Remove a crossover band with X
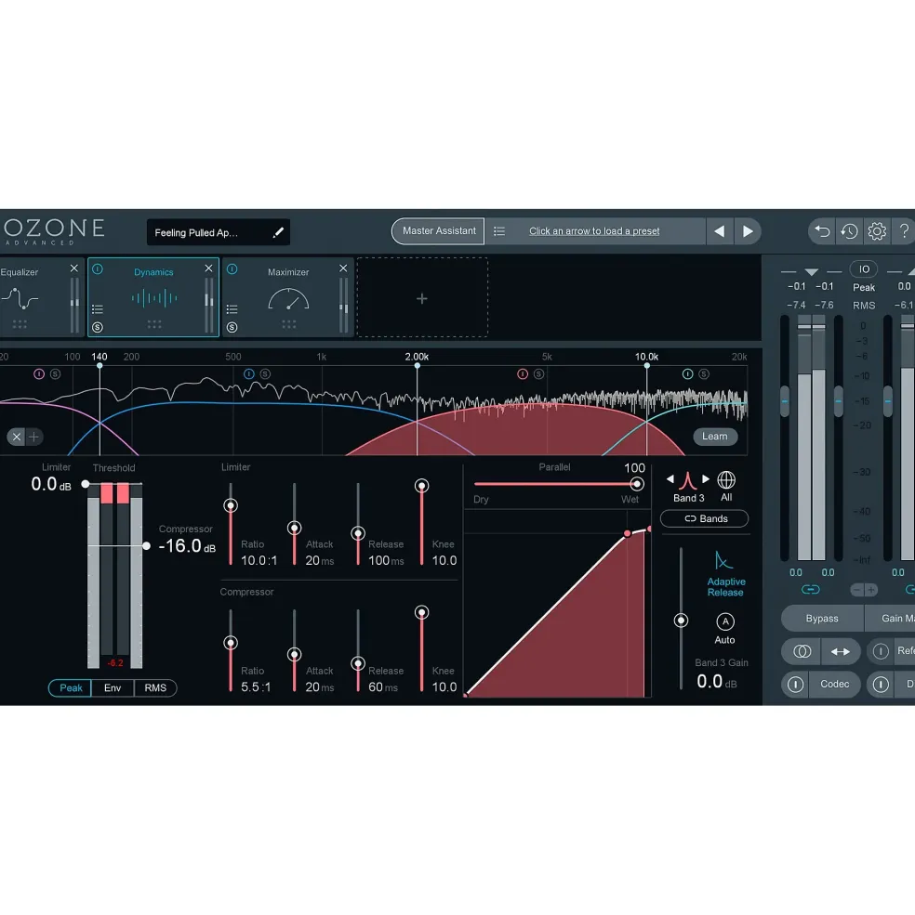The width and height of the screenshot is (915, 915). (x=17, y=437)
